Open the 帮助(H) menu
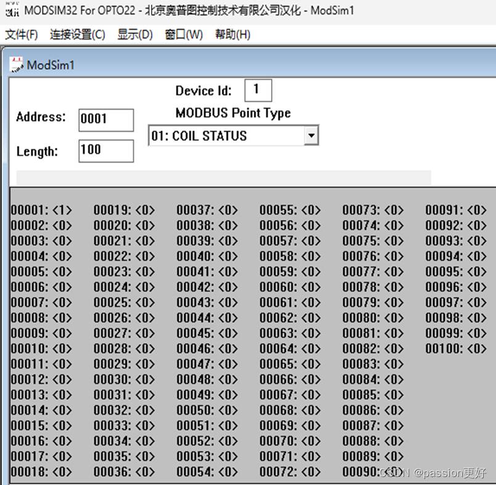 pyautogui.click(x=233, y=35)
